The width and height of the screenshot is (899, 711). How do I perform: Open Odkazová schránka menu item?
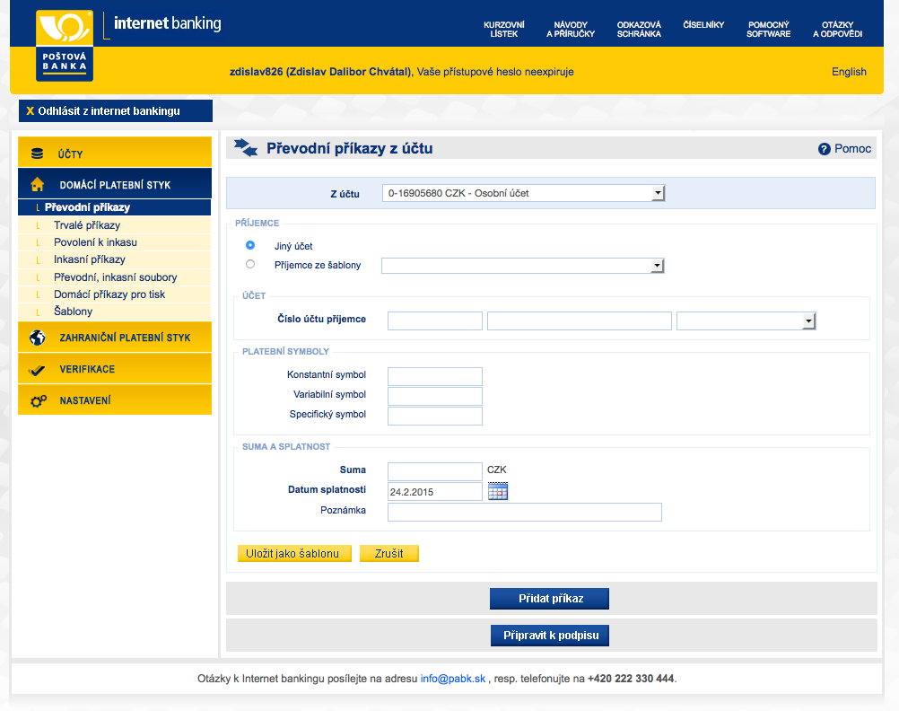[x=639, y=30]
